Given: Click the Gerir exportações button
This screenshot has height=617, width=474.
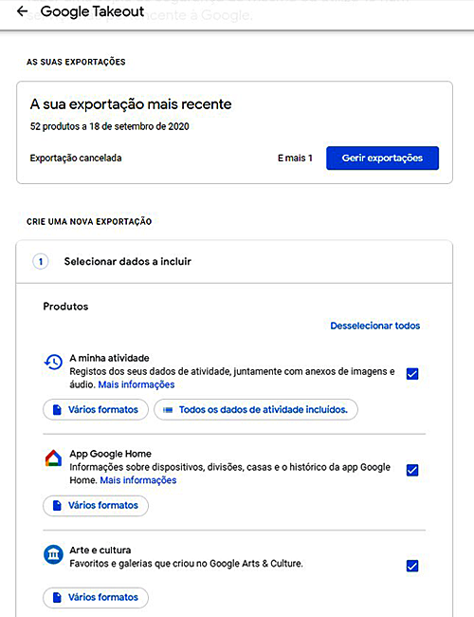Looking at the screenshot, I should (x=382, y=159).
